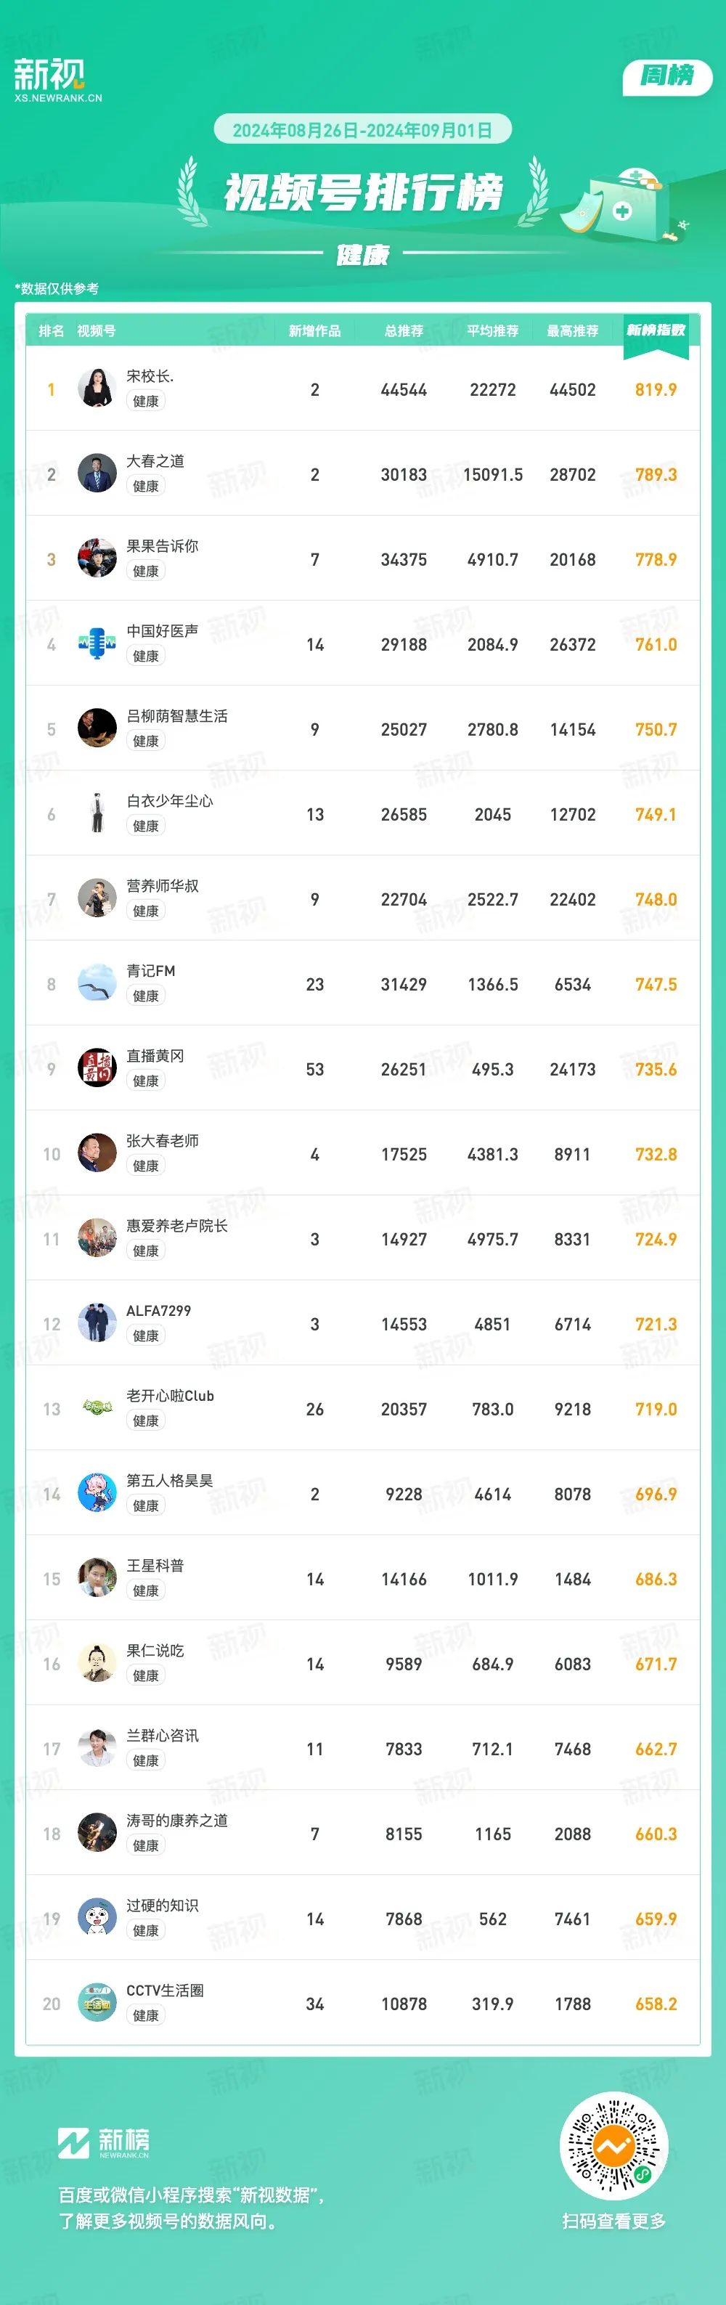The height and width of the screenshot is (2305, 726).
Task: Click the 健康 tag under 吕柳荫智慧生活
Action: 146,741
